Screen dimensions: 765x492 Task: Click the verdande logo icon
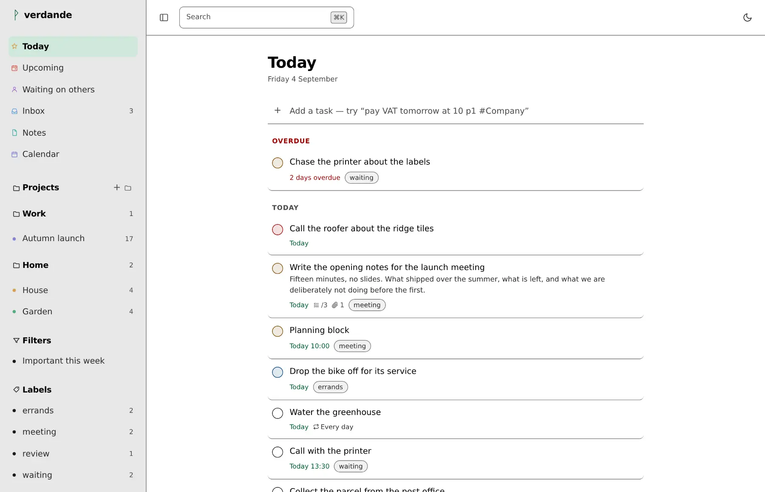16,15
